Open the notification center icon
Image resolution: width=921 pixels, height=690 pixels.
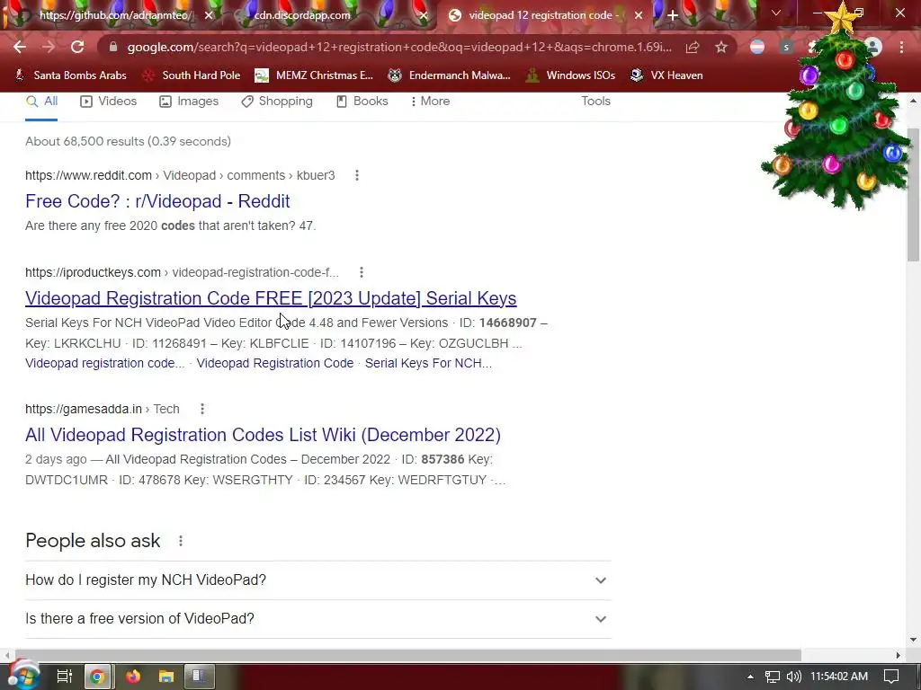click(x=891, y=677)
